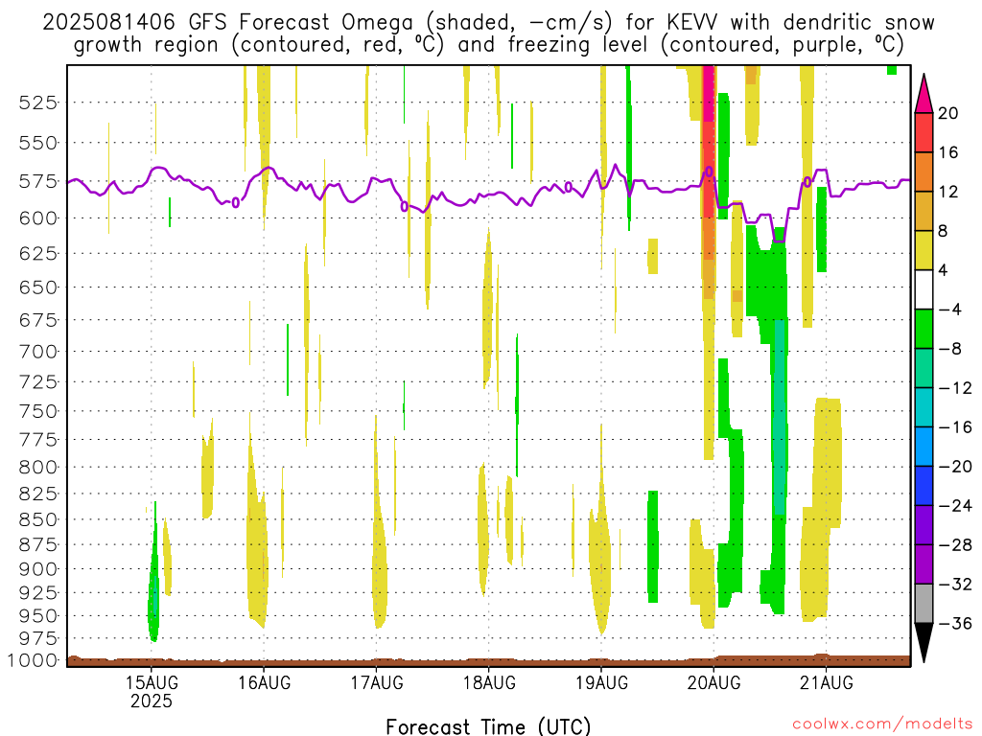
Task: Click the 900 pressure level label
Action: click(38, 569)
